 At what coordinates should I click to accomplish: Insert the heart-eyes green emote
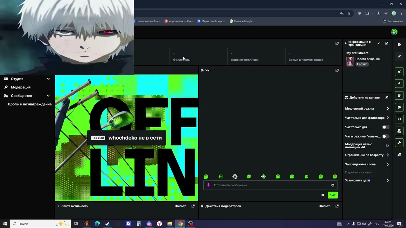click(x=335, y=176)
